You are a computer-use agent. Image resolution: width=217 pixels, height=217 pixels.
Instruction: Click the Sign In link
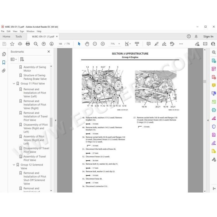pos(208,36)
